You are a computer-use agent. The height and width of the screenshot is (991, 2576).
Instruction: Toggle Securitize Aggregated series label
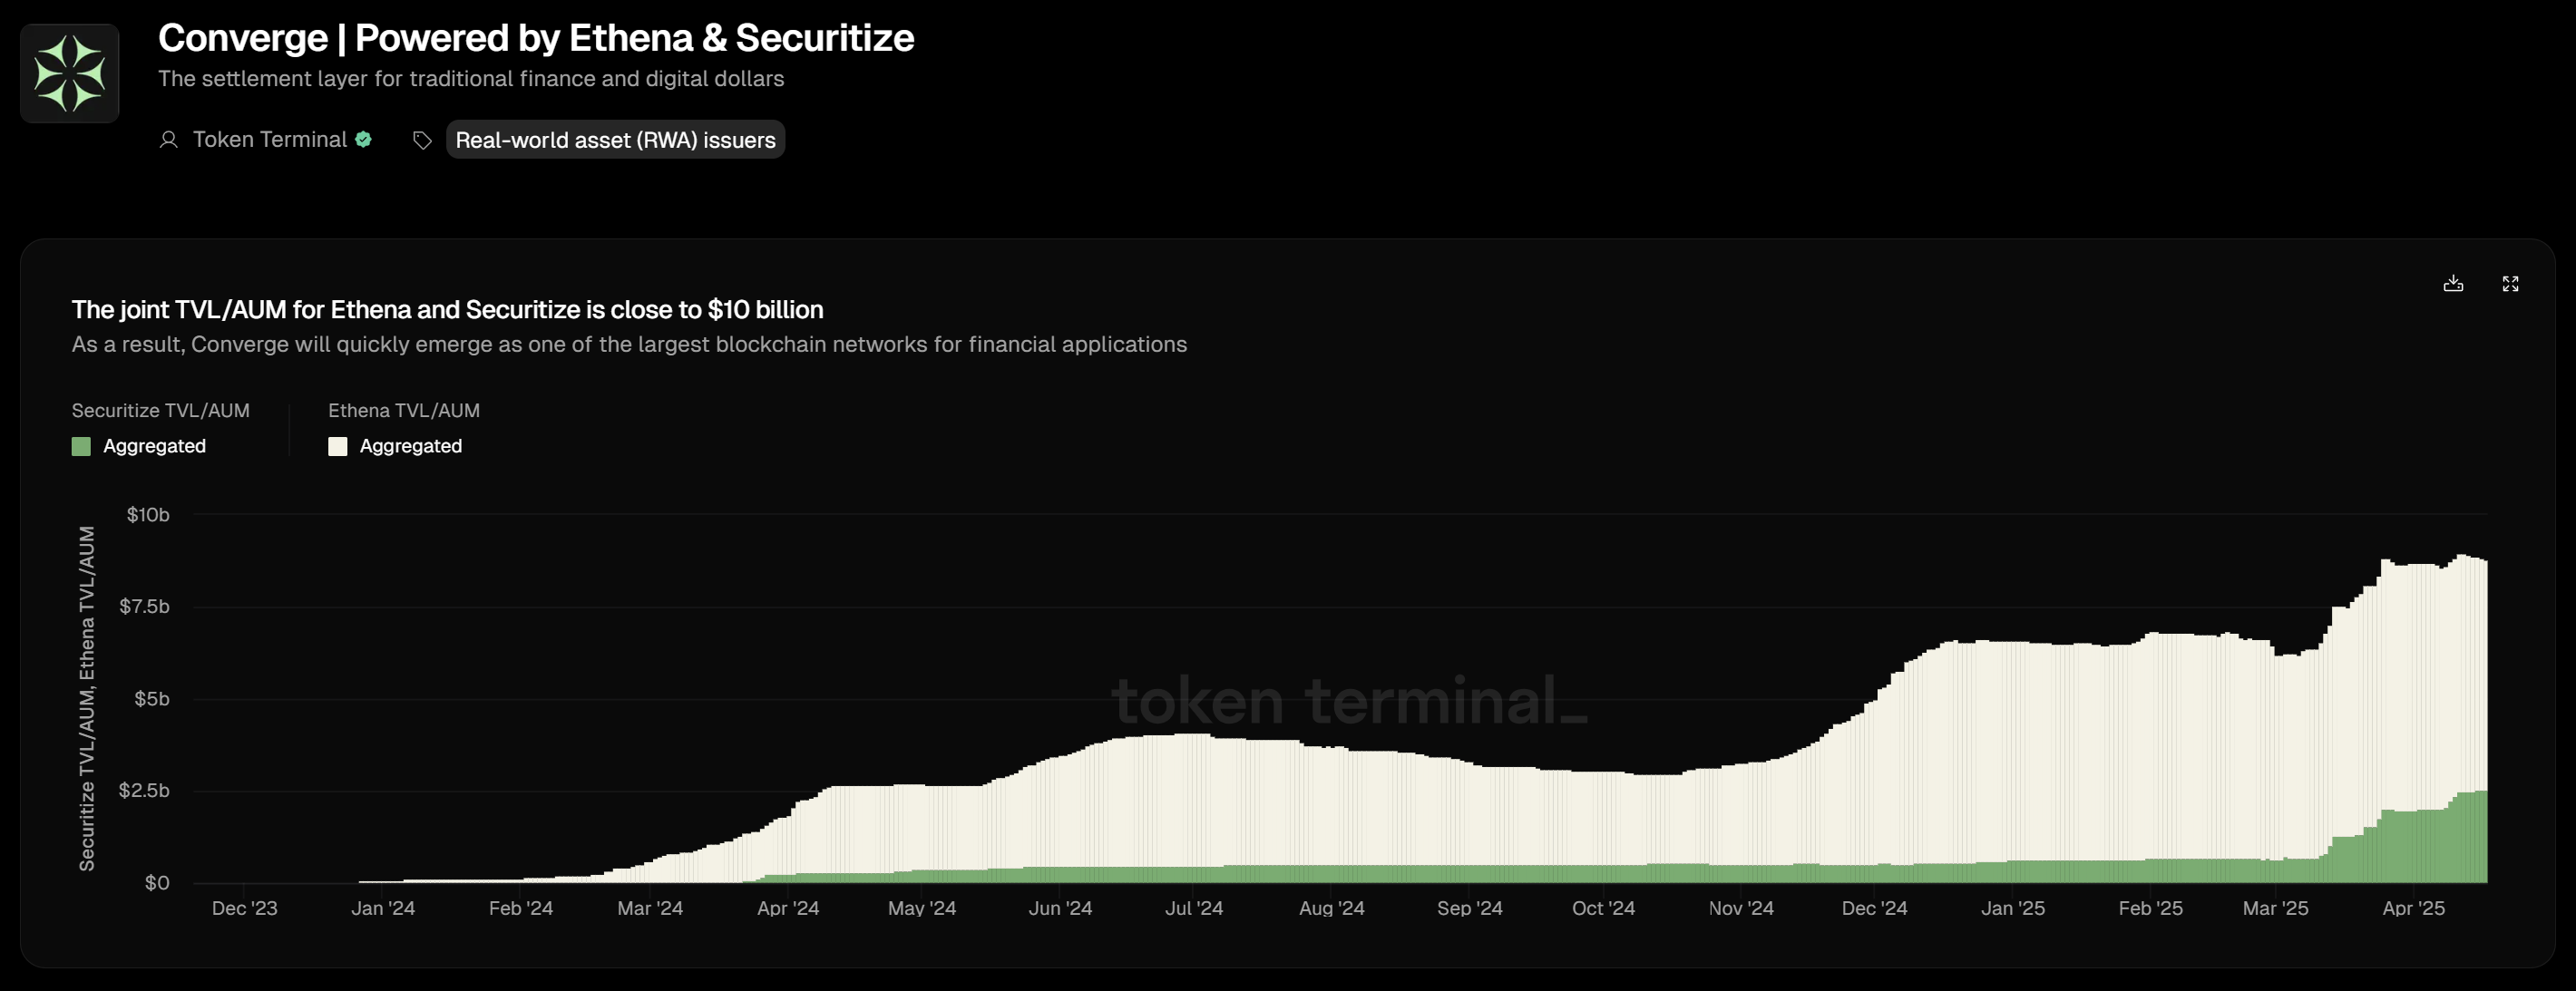[154, 446]
